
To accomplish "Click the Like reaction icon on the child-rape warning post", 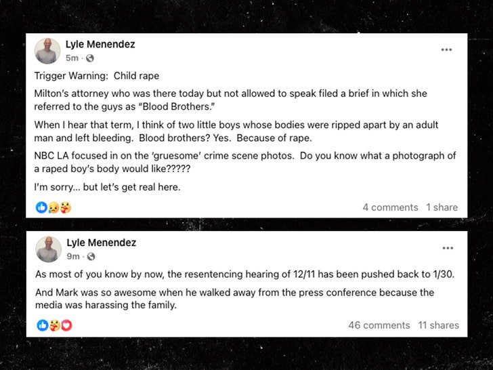I will pos(41,207).
